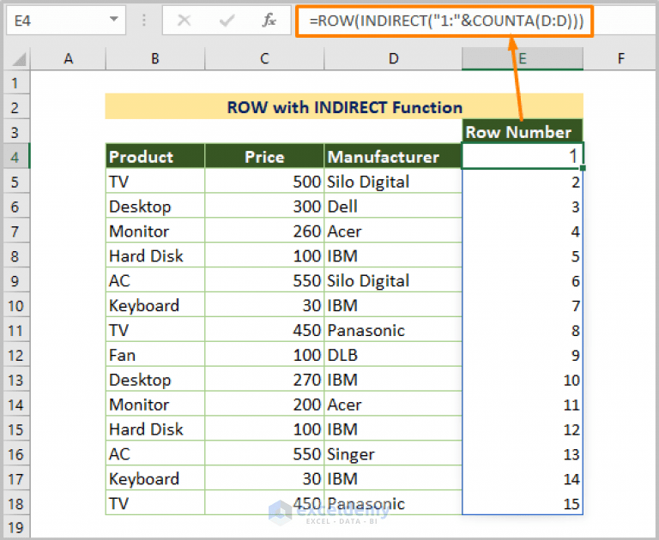The height and width of the screenshot is (540, 659).
Task: Select the 'Fan' product cell
Action: tap(155, 355)
